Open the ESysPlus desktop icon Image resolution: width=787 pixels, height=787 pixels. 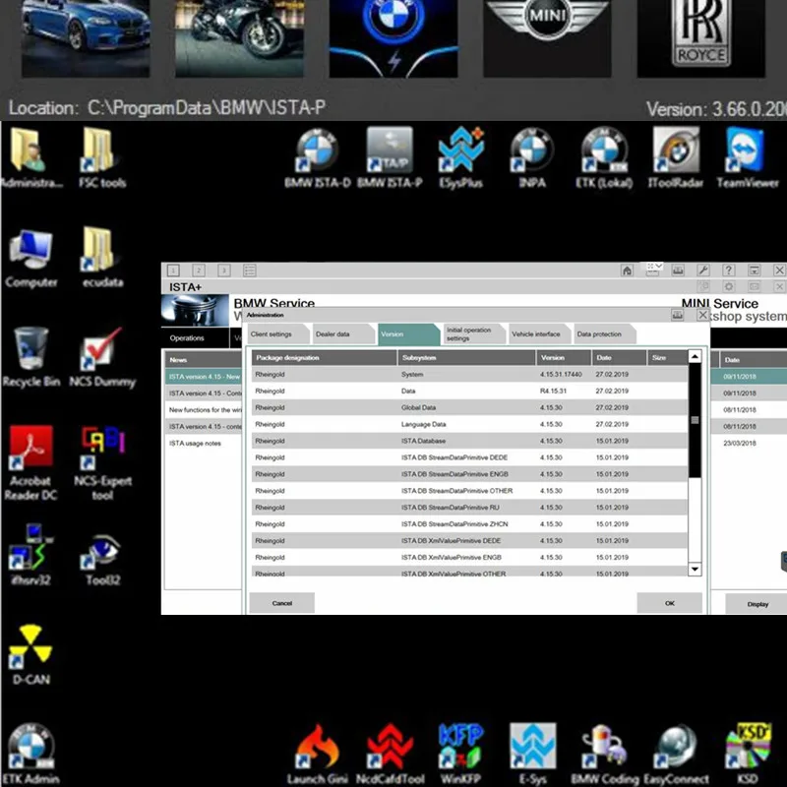(x=460, y=157)
